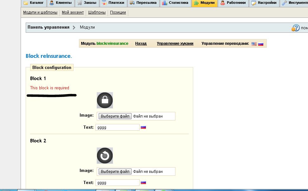Open the Работники tab

coord(233,3)
